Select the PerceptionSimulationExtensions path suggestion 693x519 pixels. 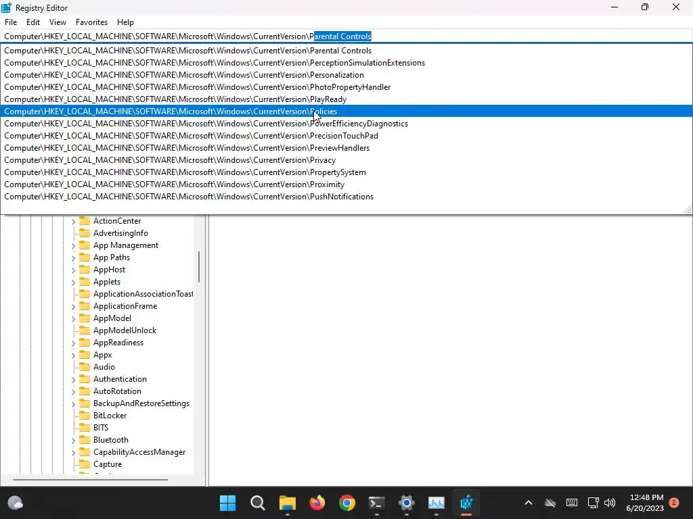coord(346,63)
